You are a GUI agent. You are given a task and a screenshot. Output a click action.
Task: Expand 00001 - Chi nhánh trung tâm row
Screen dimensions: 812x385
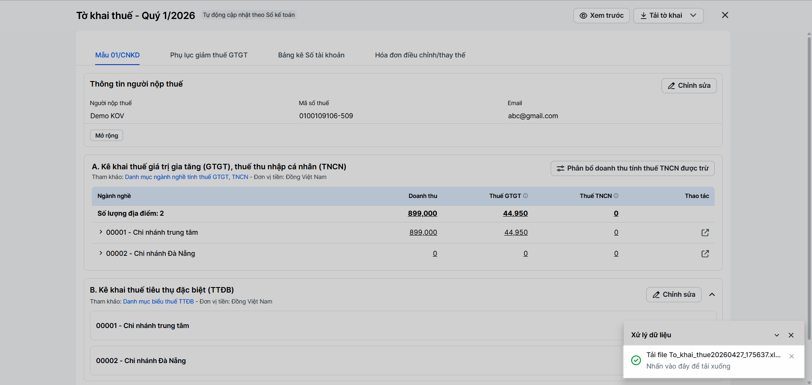point(101,232)
